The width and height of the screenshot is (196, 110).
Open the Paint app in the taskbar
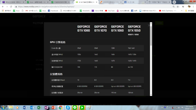[x=89, y=108]
